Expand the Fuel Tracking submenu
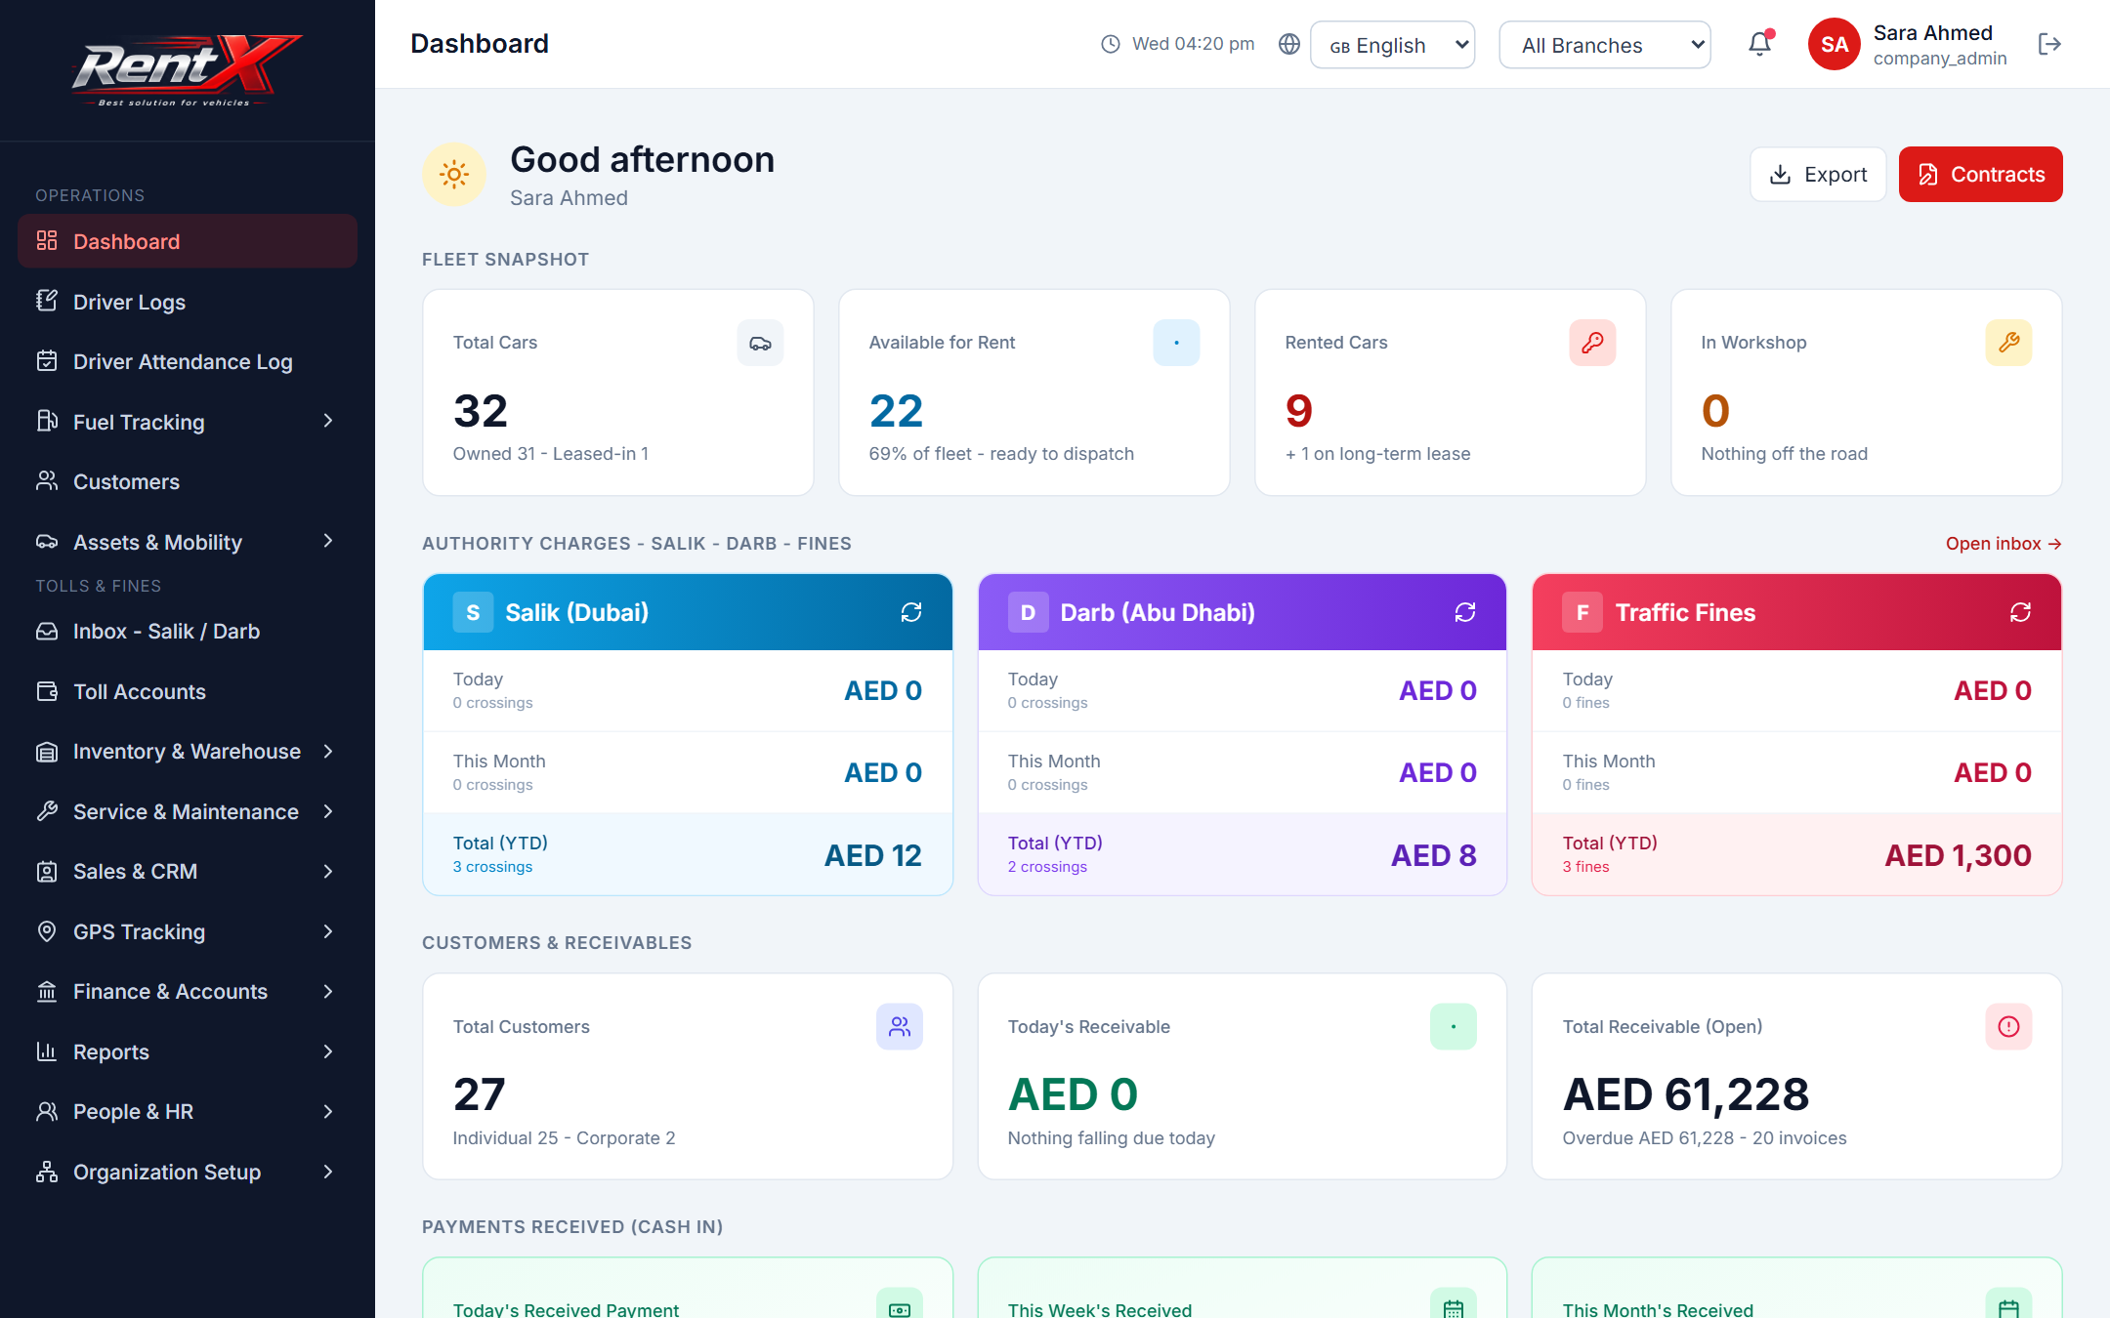 [x=188, y=422]
